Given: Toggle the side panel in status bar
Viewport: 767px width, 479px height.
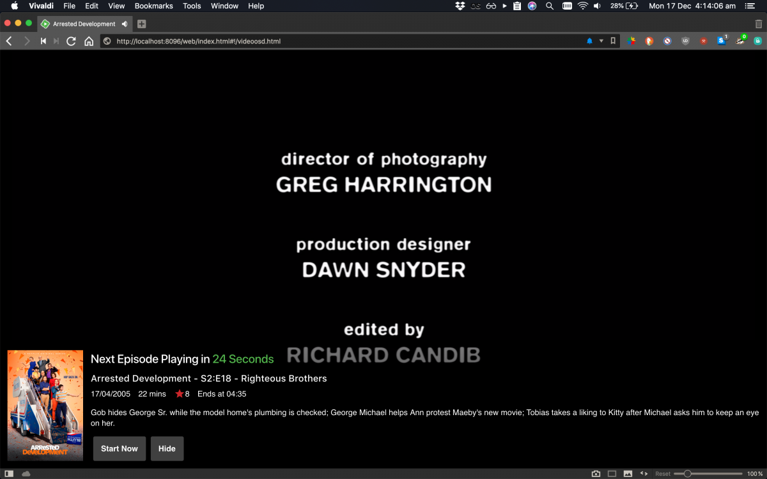Looking at the screenshot, I should (9, 474).
